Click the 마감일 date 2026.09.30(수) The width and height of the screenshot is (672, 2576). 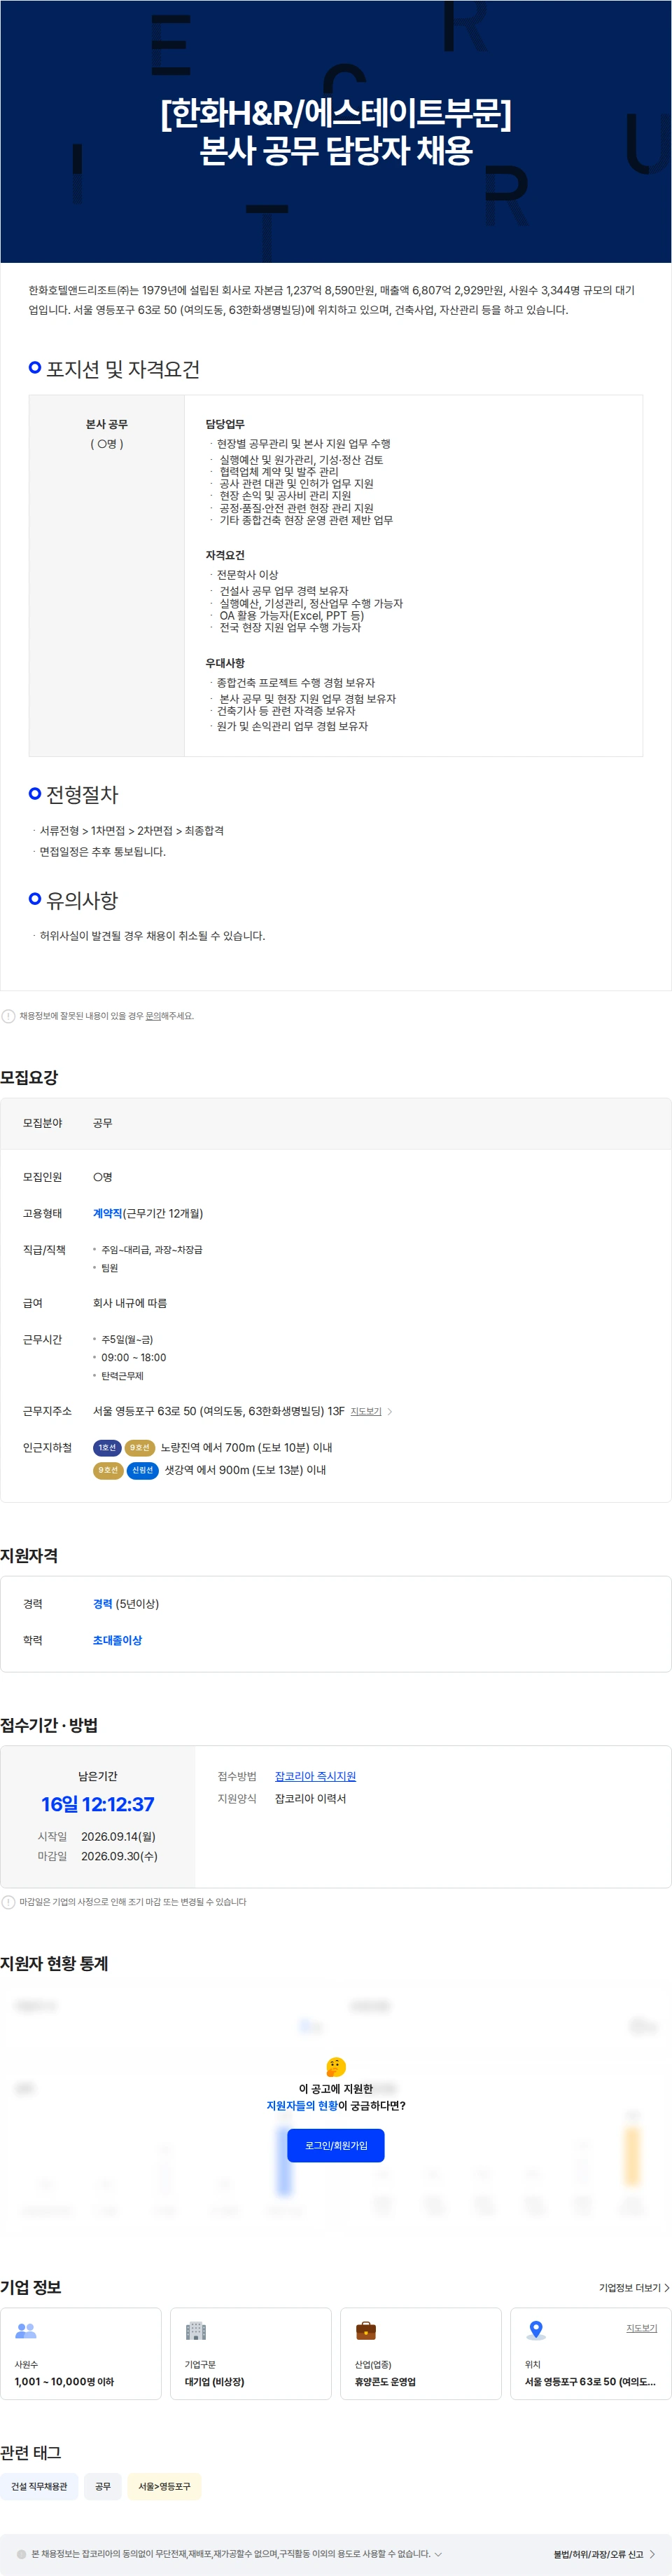point(119,1856)
